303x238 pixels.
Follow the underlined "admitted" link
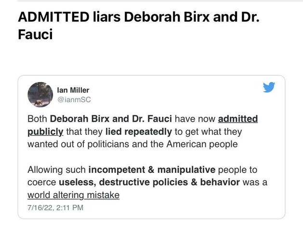tap(238, 118)
